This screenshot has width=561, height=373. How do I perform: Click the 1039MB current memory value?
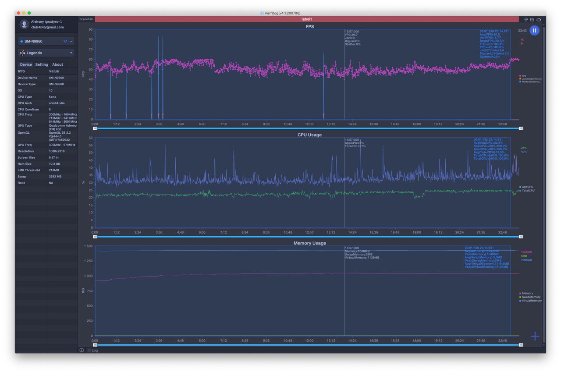coord(526,252)
